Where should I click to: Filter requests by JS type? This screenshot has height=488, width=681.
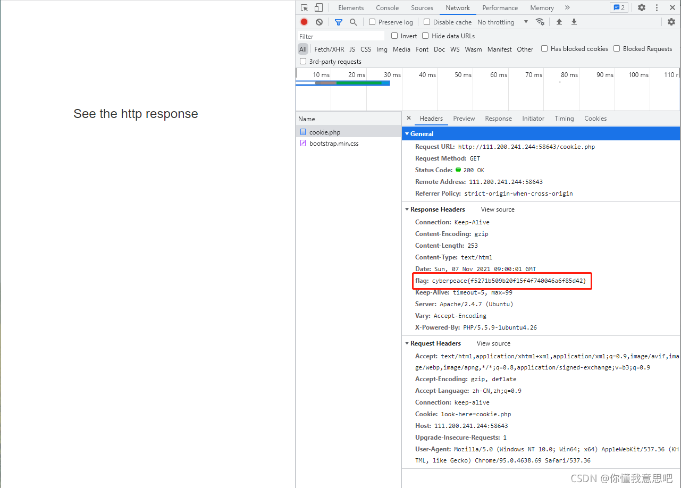[x=352, y=49]
